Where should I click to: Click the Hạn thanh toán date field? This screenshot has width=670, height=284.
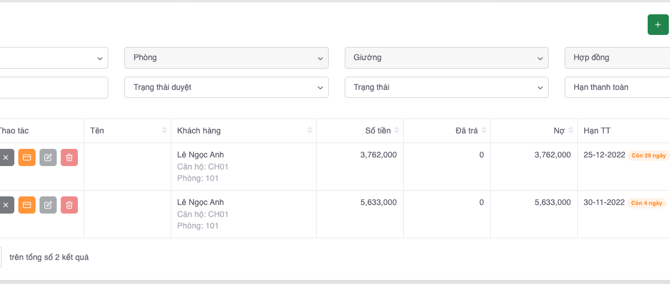(x=617, y=88)
